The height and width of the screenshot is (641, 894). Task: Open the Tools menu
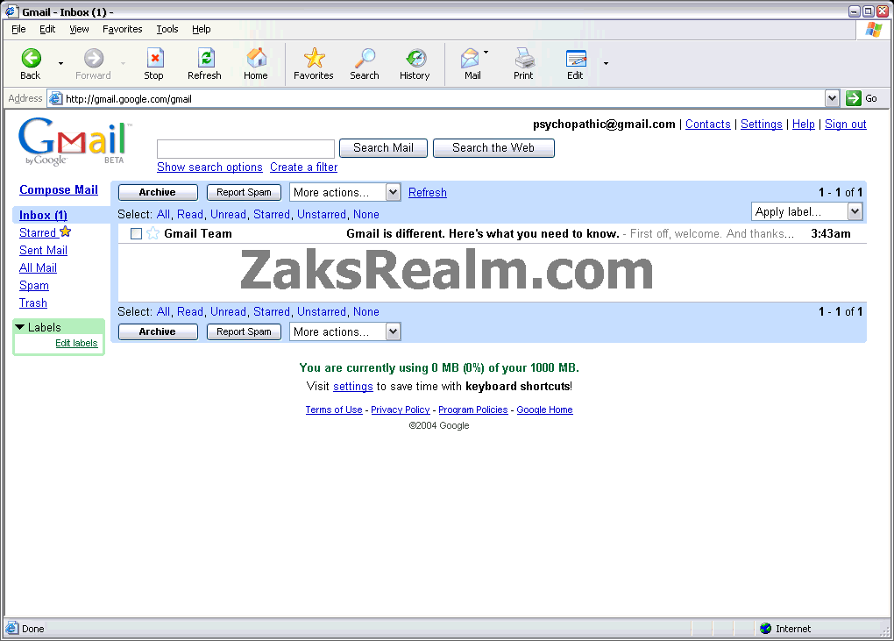point(167,29)
